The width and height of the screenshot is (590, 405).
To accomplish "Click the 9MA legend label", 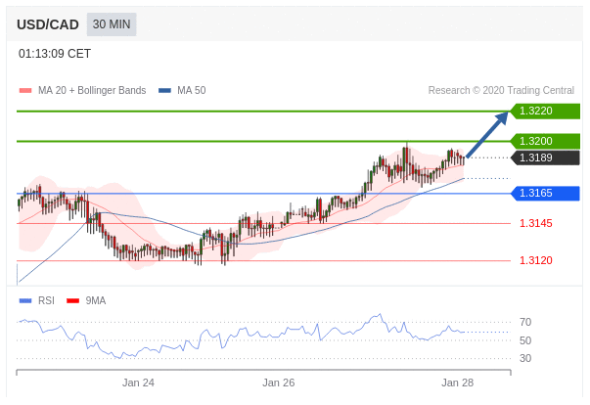I will pyautogui.click(x=96, y=301).
